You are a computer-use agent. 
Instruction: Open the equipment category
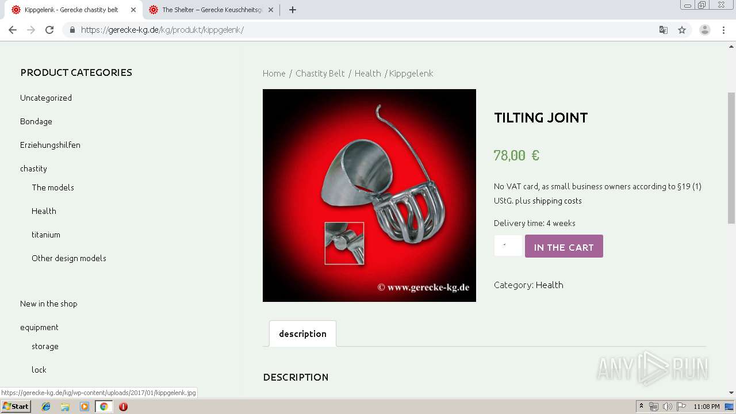[39, 327]
